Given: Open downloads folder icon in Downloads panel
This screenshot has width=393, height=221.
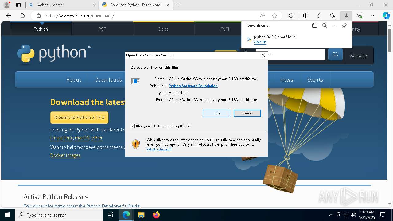Looking at the screenshot, I should 314,25.
